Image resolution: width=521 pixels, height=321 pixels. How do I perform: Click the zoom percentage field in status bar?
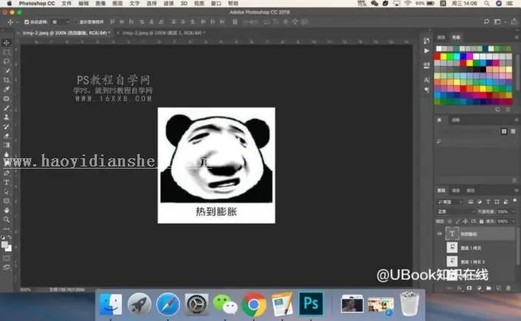(25, 290)
